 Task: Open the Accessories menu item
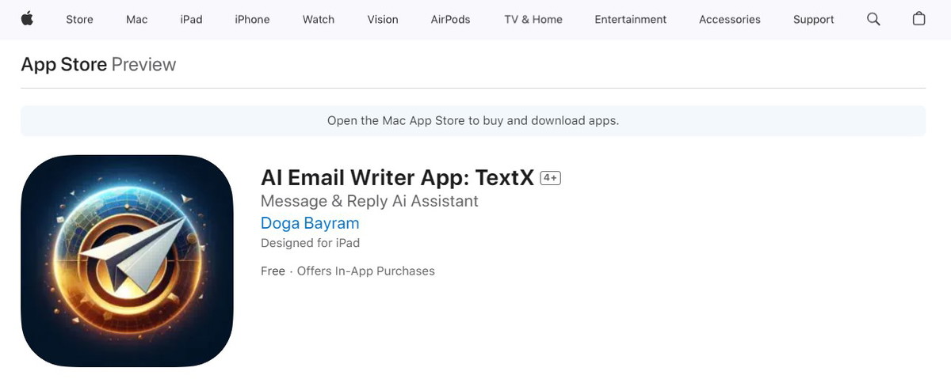(729, 19)
